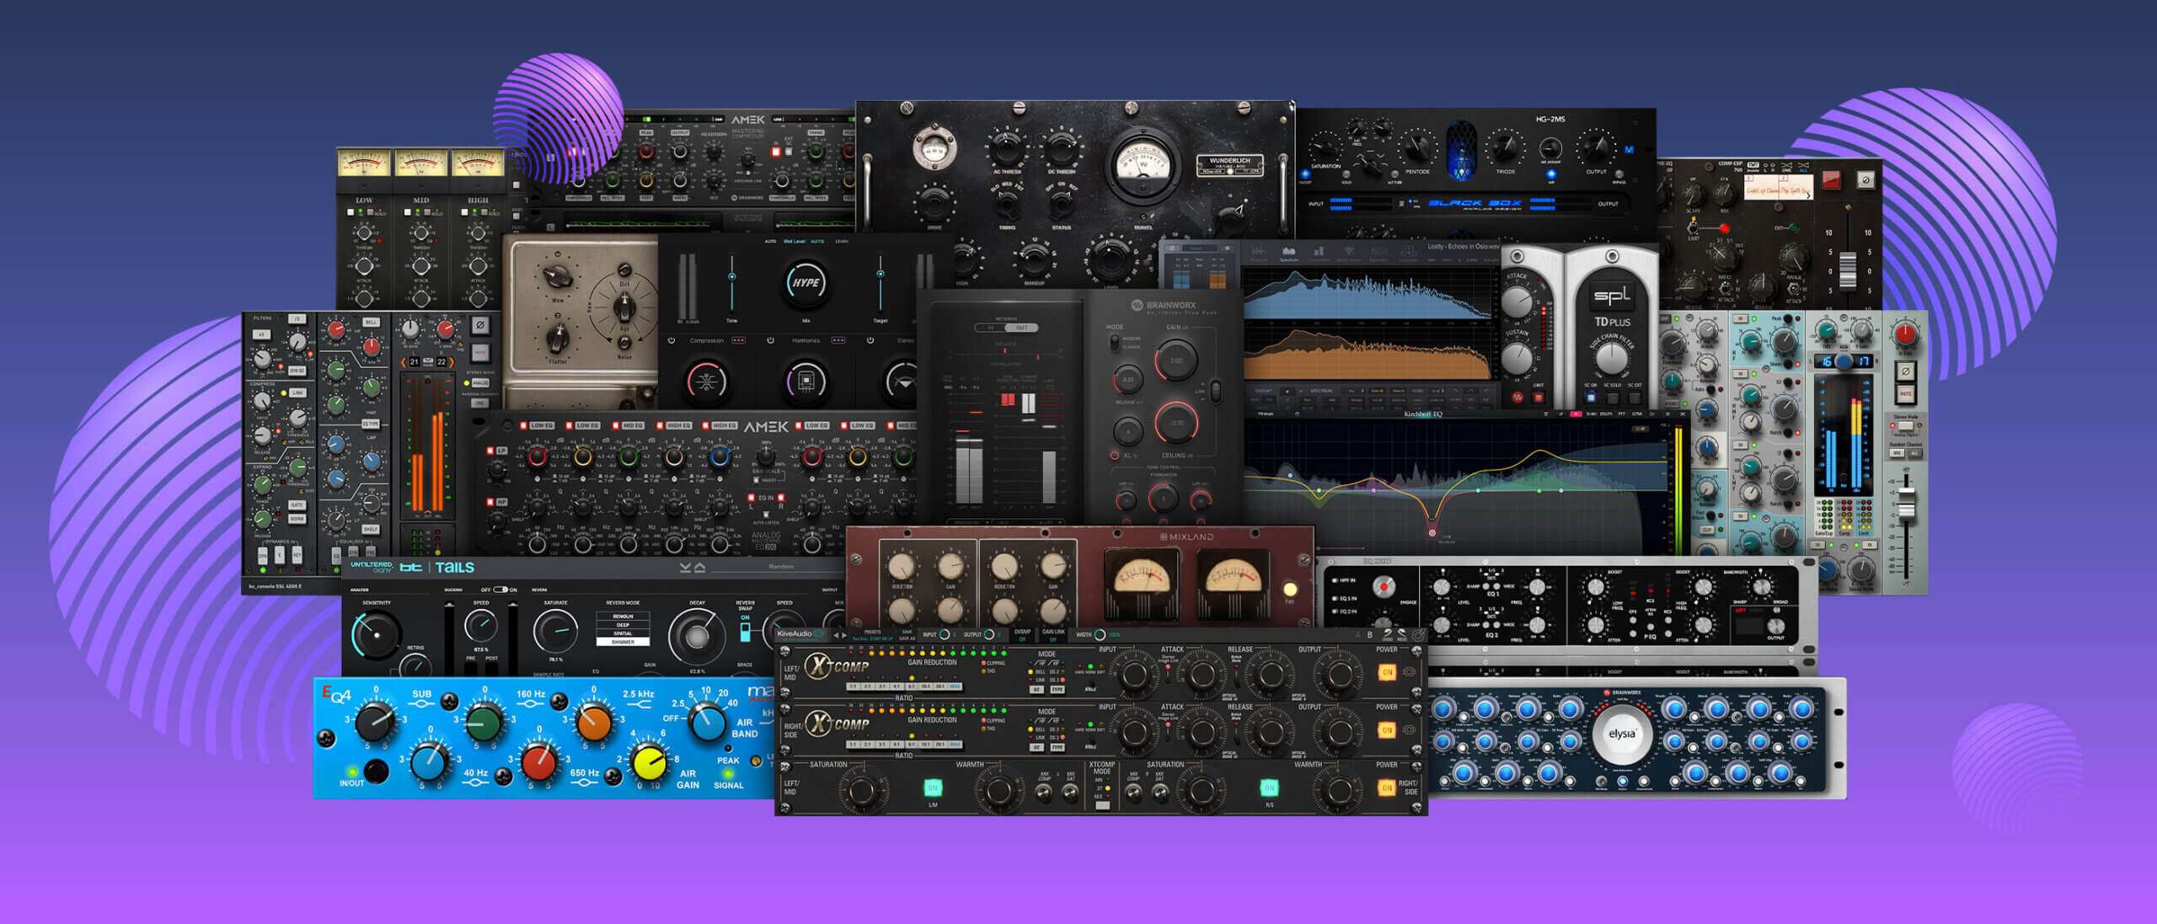Click the Random preset name field in TAILS
The height and width of the screenshot is (924, 2157).
tap(782, 567)
